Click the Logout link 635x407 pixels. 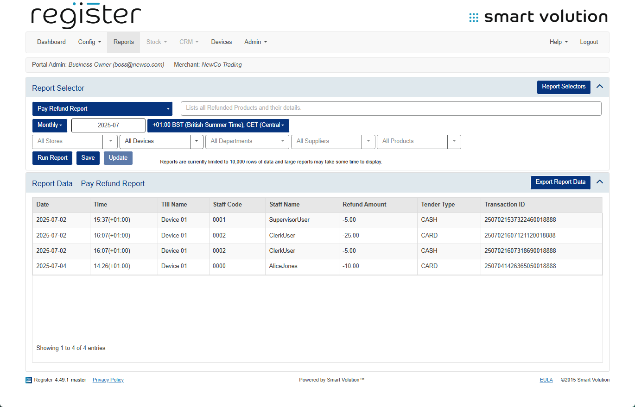(589, 42)
